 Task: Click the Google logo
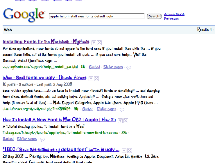coord(24,15)
